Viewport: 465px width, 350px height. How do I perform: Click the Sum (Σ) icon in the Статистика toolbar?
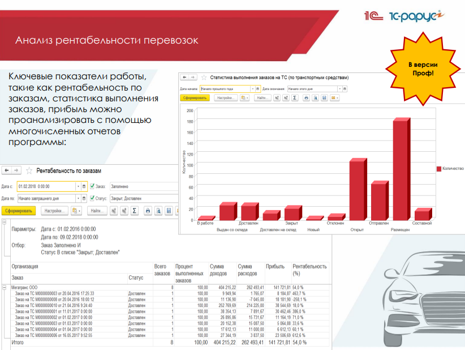[295, 97]
